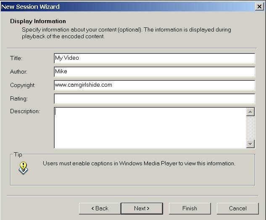The width and height of the screenshot is (266, 220).
Task: Click the Copyright label text
Action: coord(23,85)
